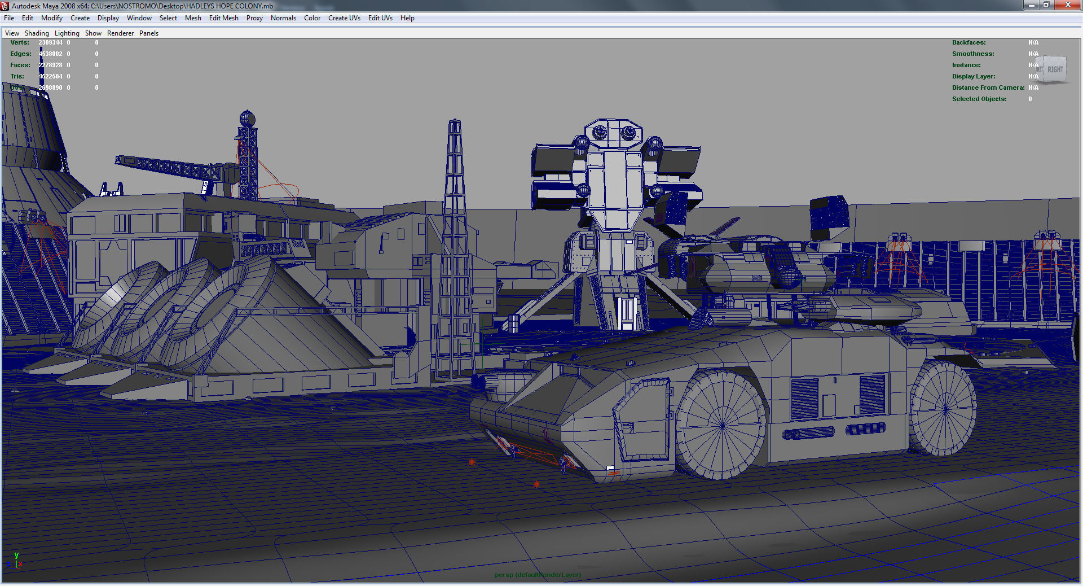This screenshot has width=1083, height=586.
Task: Open the Create menu
Action: [80, 18]
